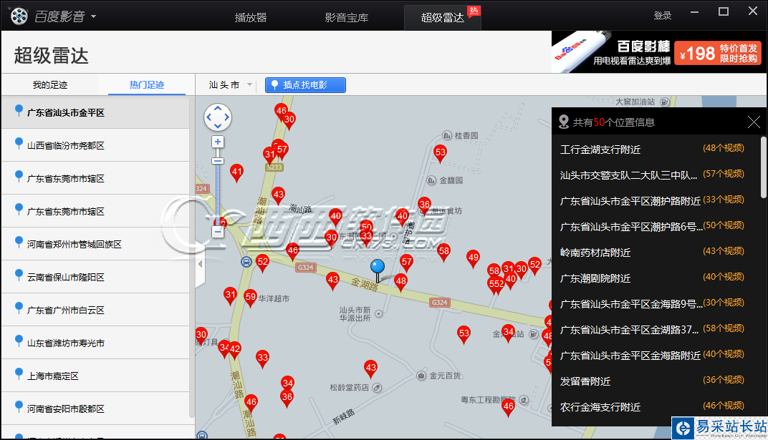The image size is (768, 440).
Task: Click red marker 59 beside 华洋超市
Action: [250, 297]
